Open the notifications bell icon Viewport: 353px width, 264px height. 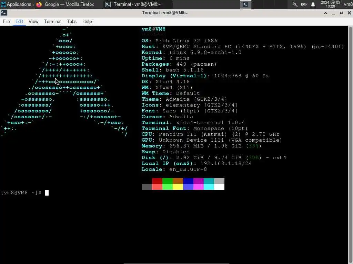(313, 4)
